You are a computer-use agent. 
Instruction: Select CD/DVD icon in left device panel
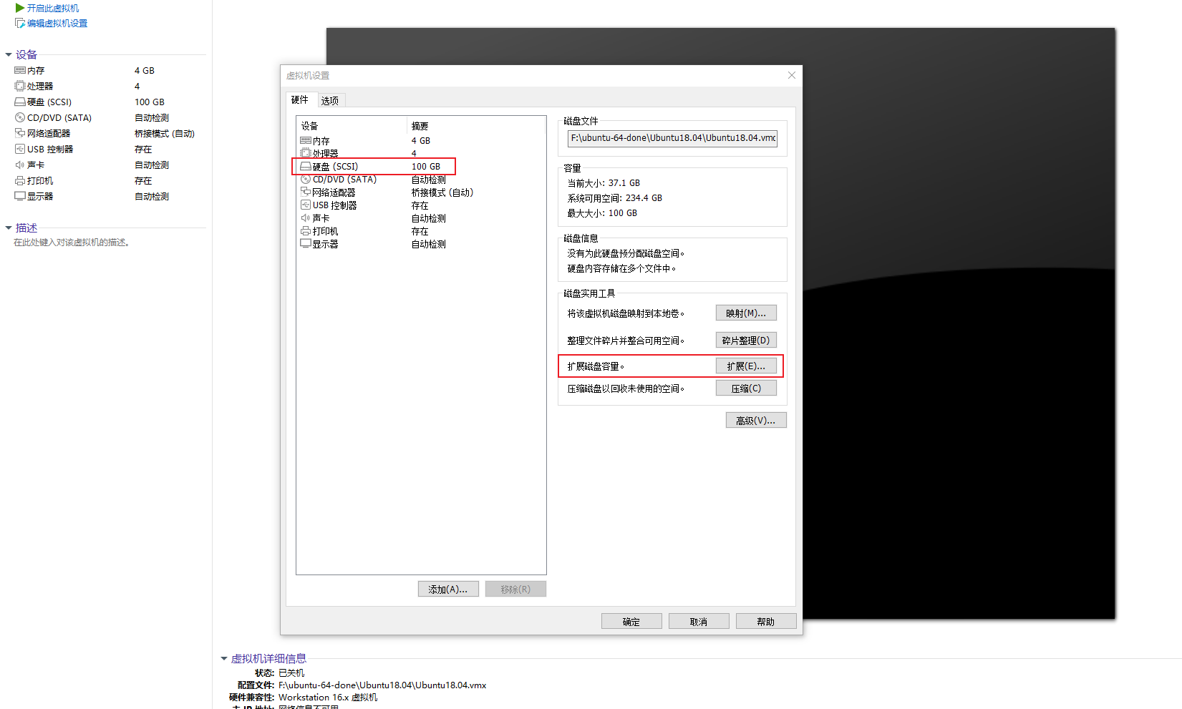click(x=20, y=117)
